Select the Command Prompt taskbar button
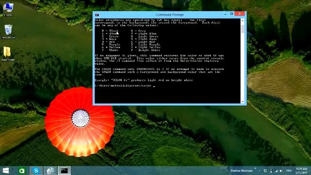This screenshot has width=311, height=175. [64, 171]
